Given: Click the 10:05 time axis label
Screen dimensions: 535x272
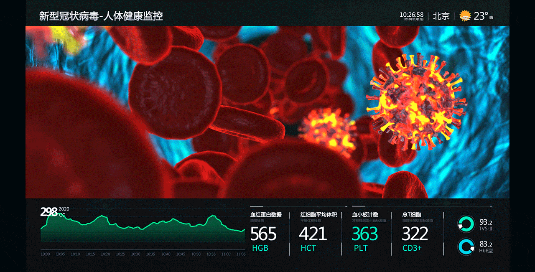Looking at the screenshot, I should (60, 254).
